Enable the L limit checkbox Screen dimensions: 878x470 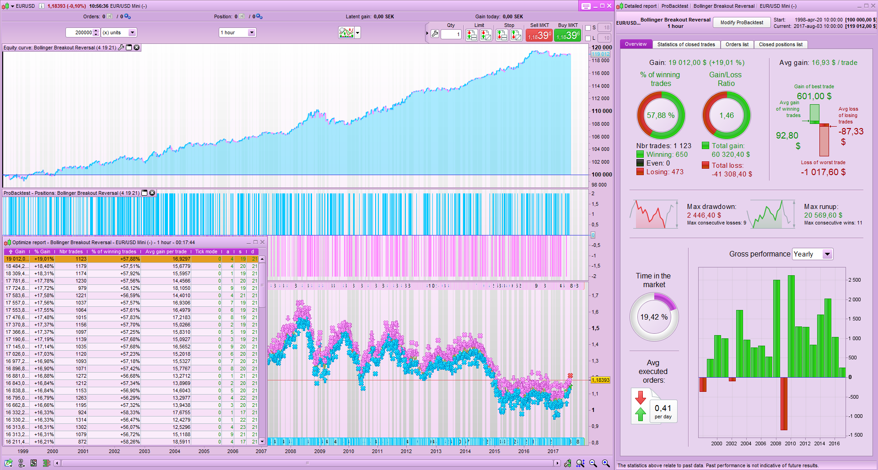coord(588,38)
